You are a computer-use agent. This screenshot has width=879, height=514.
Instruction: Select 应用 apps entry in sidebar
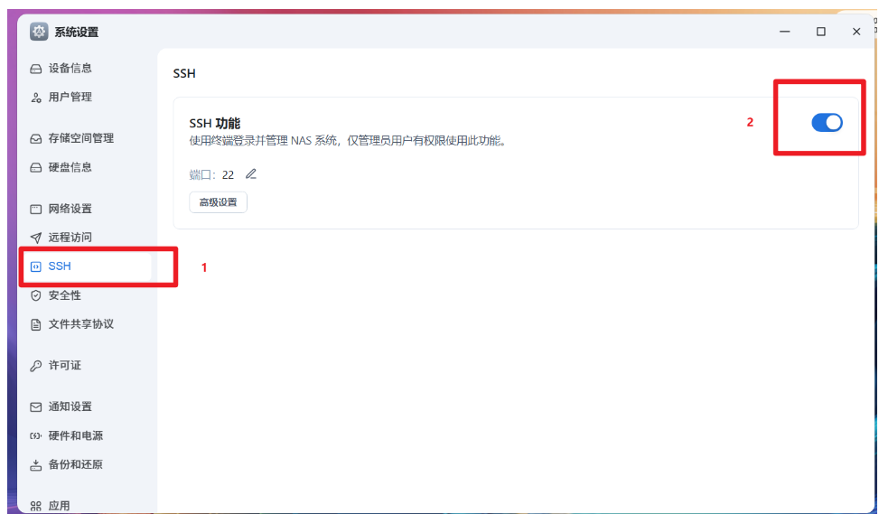tap(59, 506)
